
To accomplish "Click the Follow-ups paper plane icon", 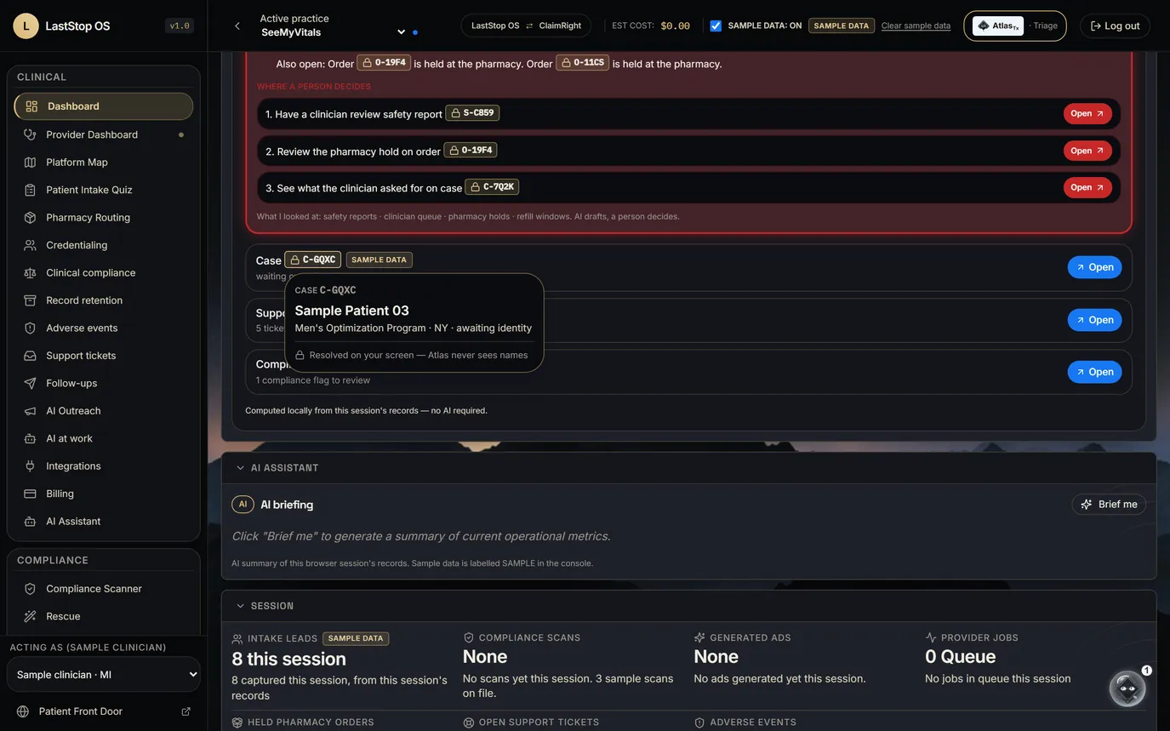I will pyautogui.click(x=31, y=384).
